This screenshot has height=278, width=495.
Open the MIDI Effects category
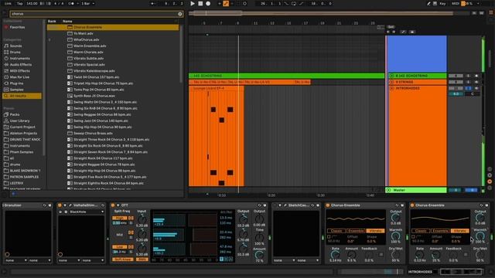point(19,71)
